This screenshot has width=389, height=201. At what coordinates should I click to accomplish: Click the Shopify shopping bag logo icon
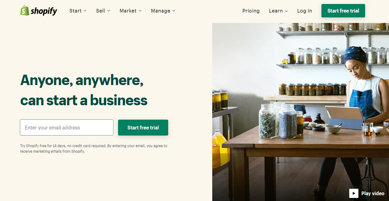(x=25, y=11)
